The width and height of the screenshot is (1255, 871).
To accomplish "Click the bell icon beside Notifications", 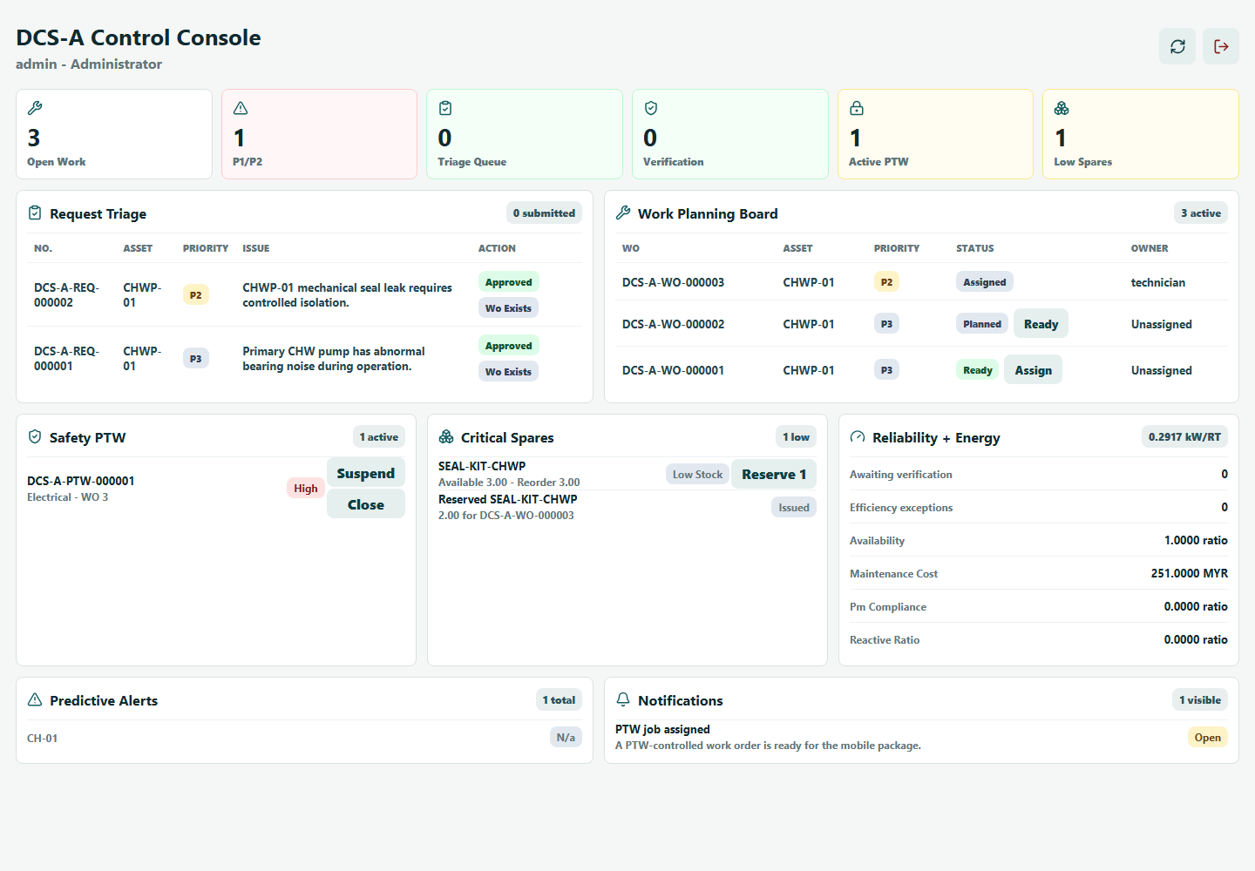I will (x=623, y=700).
